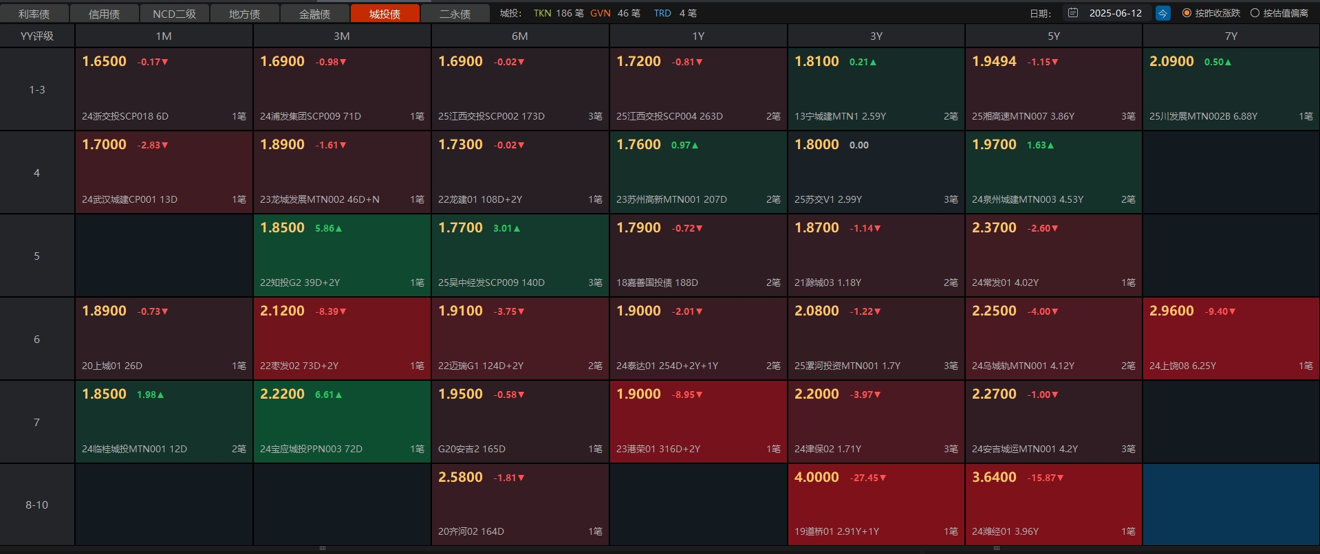
Task: Click the blue 今 (today) button
Action: tap(1163, 13)
